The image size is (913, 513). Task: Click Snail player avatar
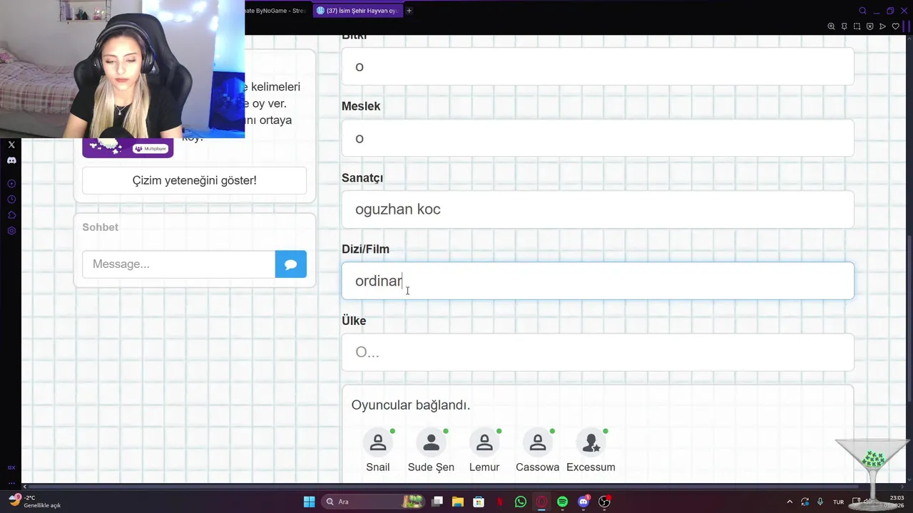click(x=378, y=442)
